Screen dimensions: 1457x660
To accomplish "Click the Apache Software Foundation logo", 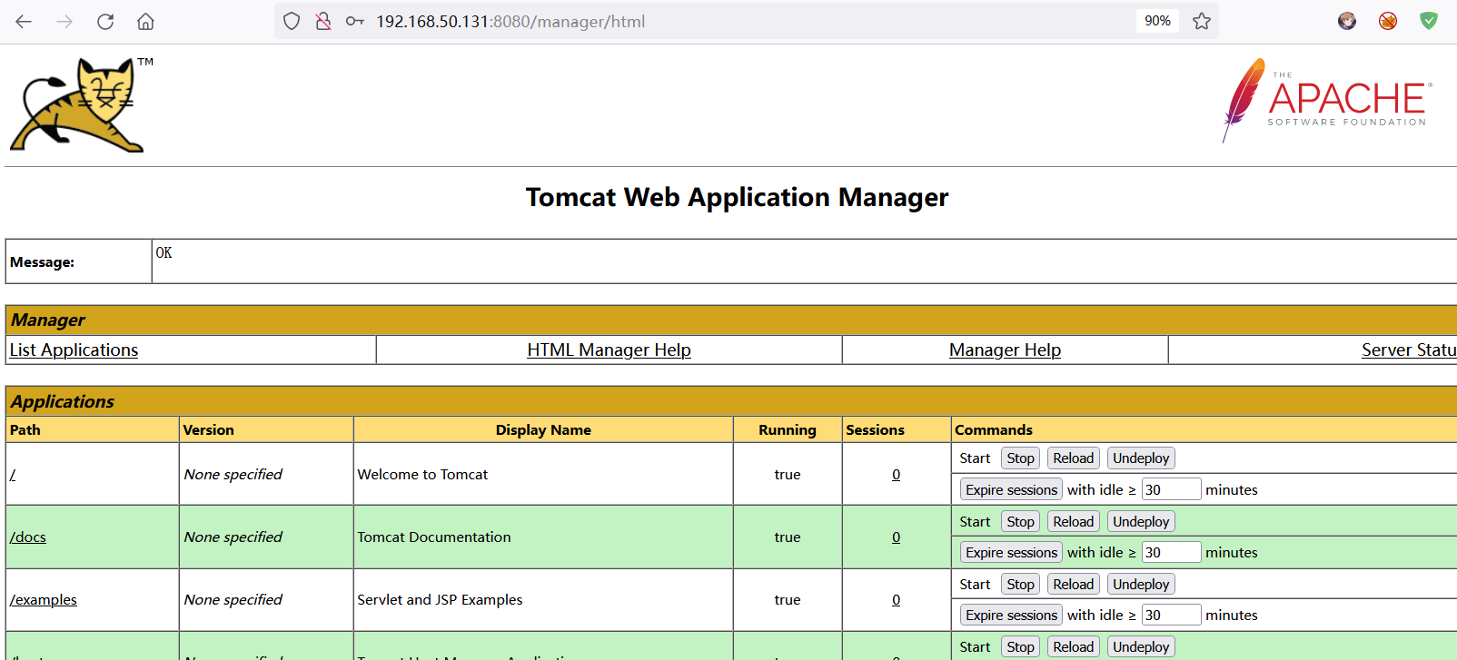I will tap(1327, 100).
